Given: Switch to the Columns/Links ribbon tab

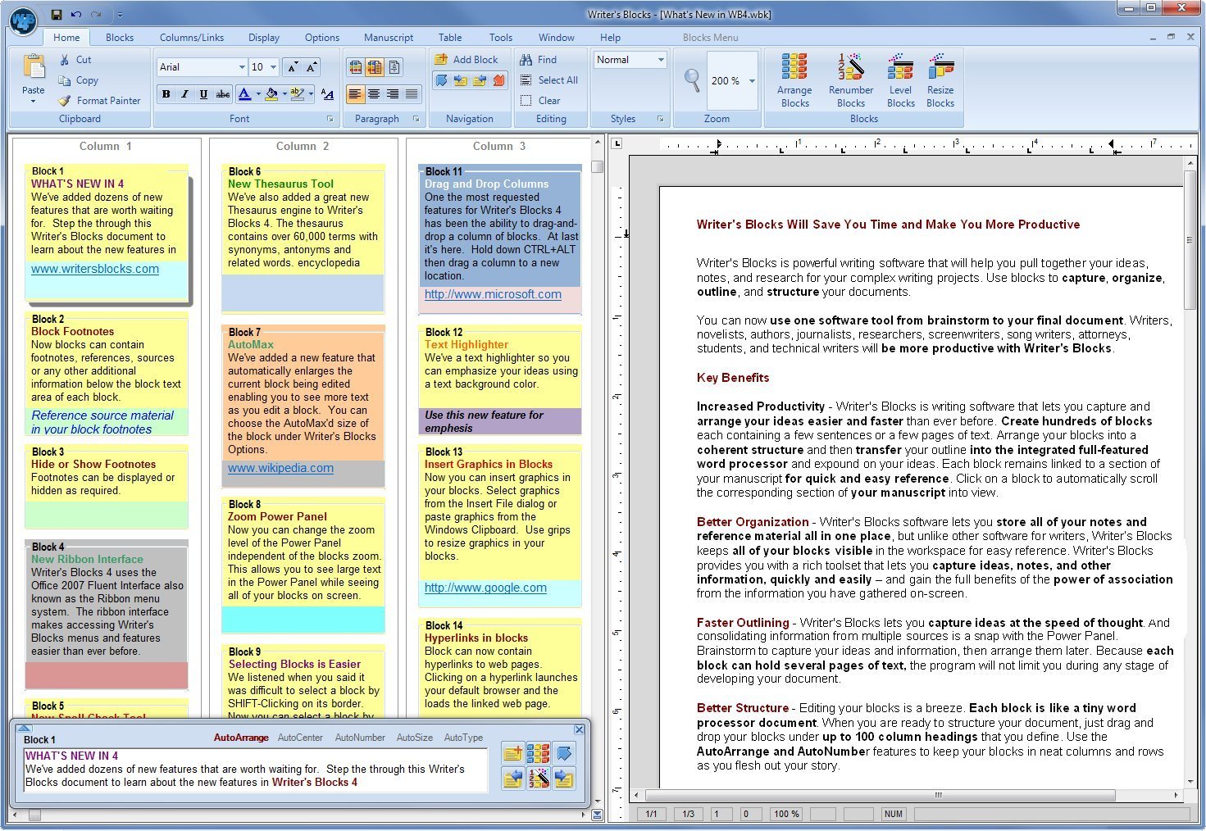Looking at the screenshot, I should tap(192, 38).
